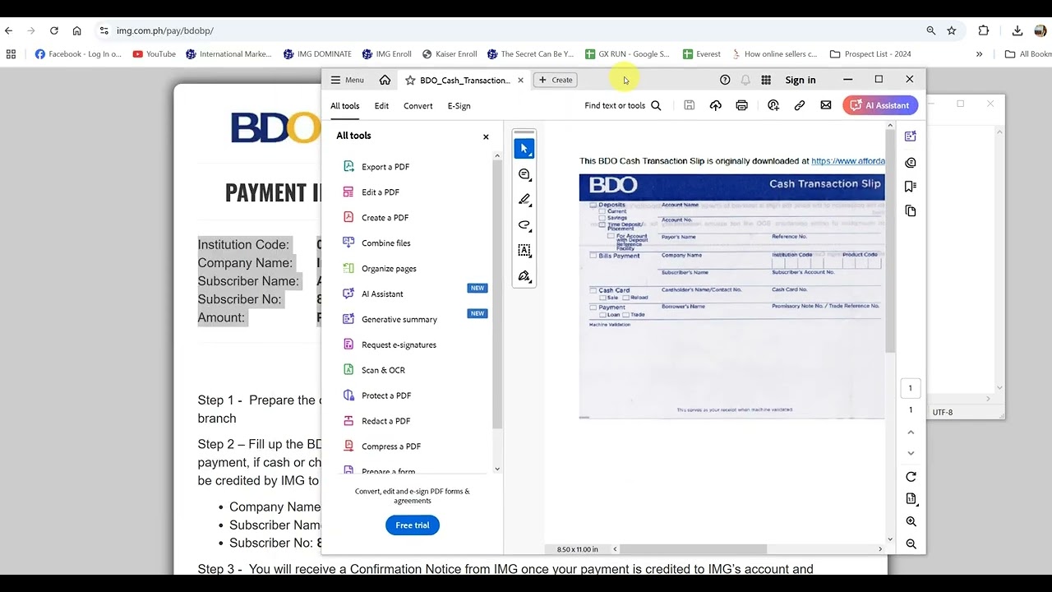Image resolution: width=1052 pixels, height=592 pixels.
Task: Open the Acrobat Menu
Action: pyautogui.click(x=347, y=80)
